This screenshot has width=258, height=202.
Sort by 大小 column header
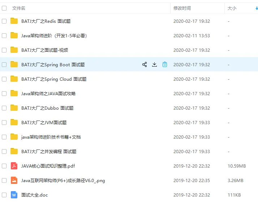[x=232, y=8]
